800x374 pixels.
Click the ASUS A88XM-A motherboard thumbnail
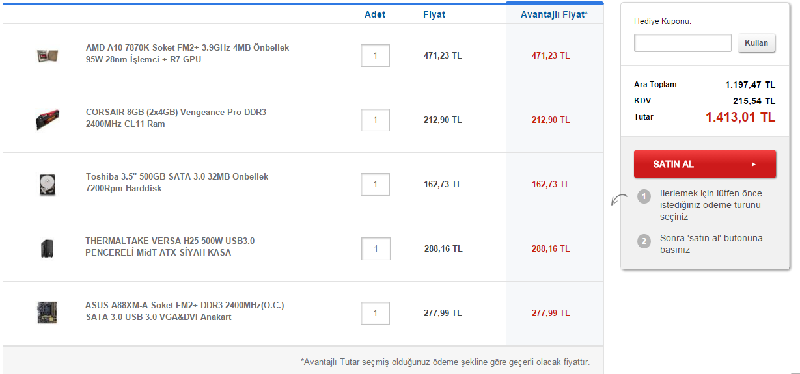tap(48, 312)
